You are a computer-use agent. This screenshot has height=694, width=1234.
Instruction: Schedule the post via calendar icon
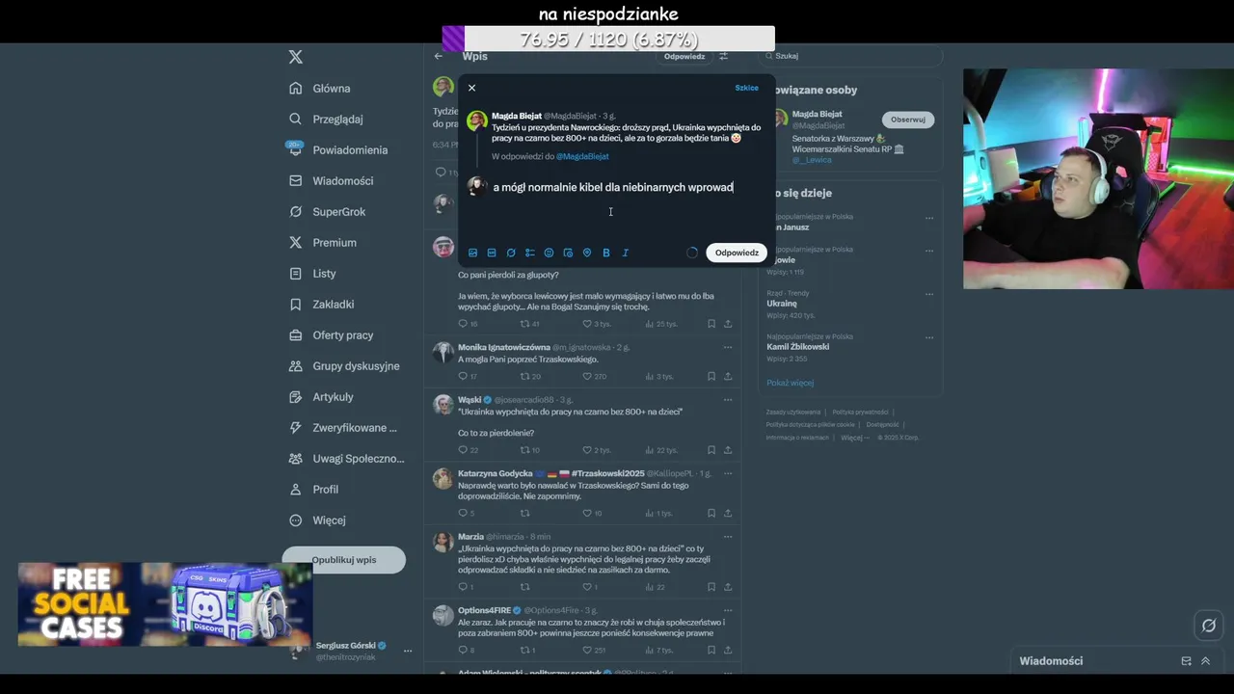[568, 253]
